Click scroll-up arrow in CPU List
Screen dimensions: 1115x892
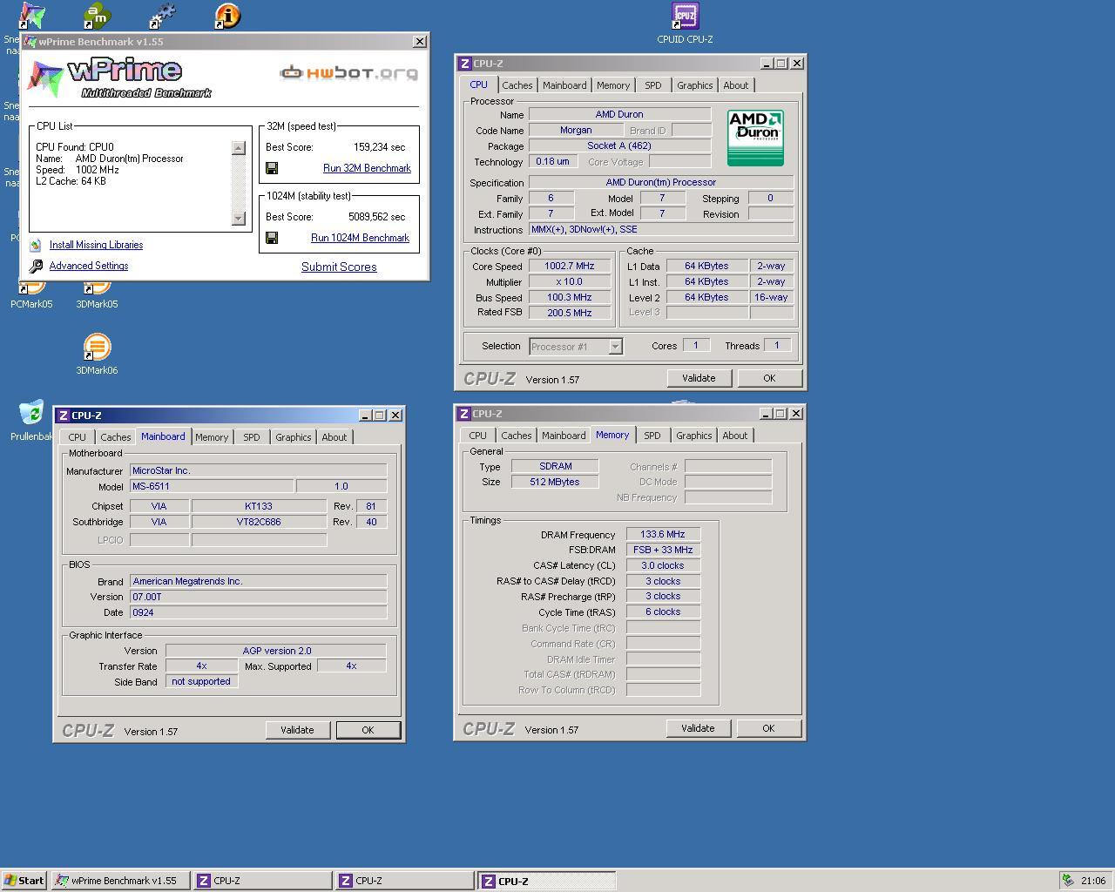239,148
